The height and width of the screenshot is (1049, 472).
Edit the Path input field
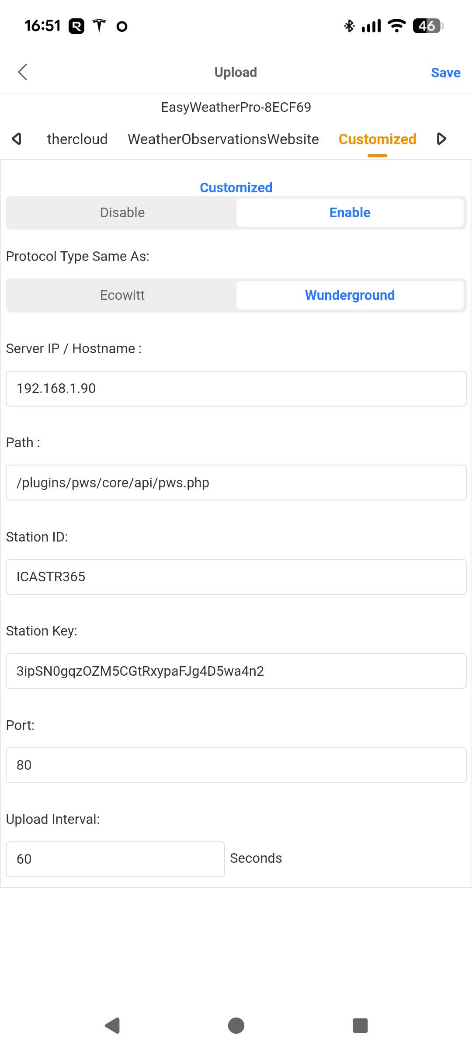tap(236, 483)
